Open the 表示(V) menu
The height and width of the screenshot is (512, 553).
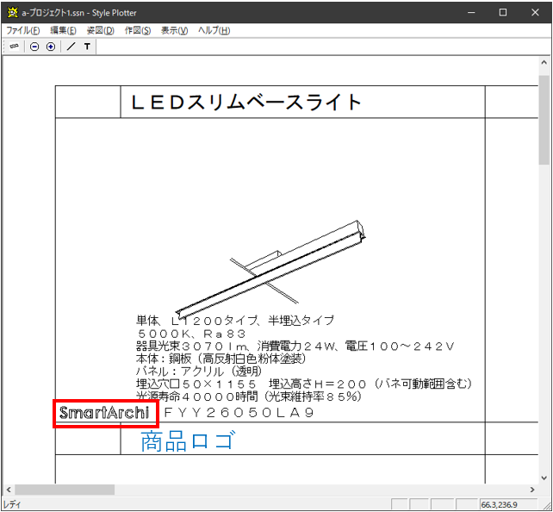(175, 30)
